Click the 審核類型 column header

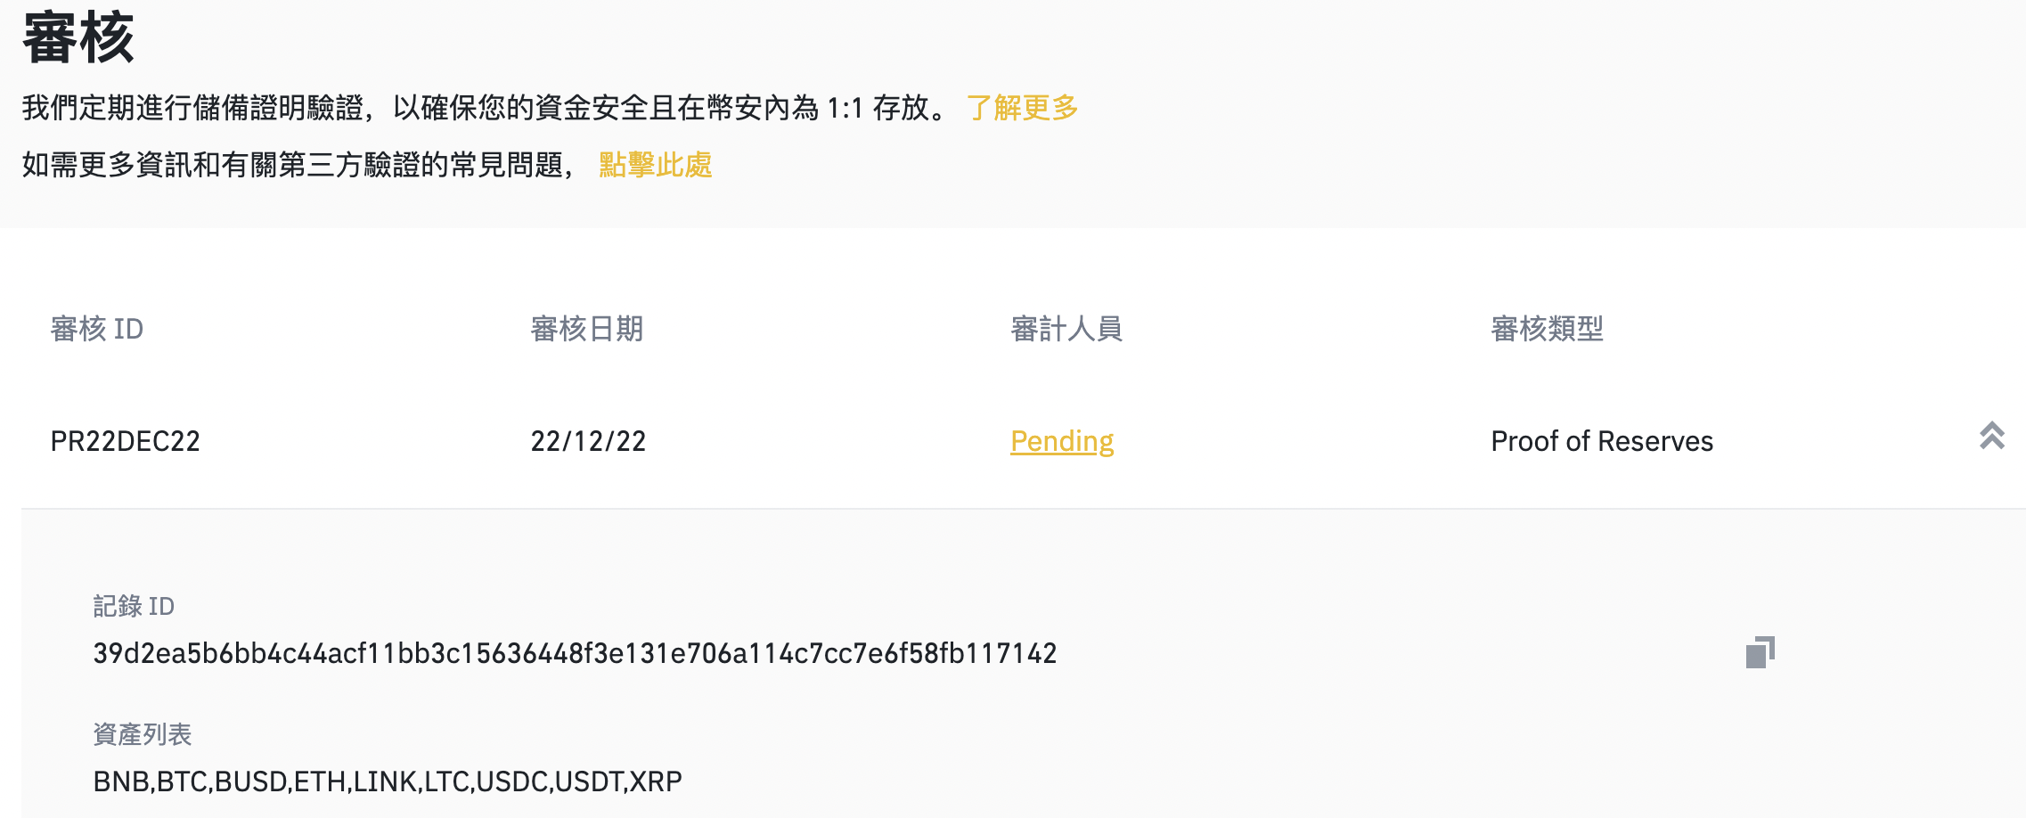point(1546,329)
